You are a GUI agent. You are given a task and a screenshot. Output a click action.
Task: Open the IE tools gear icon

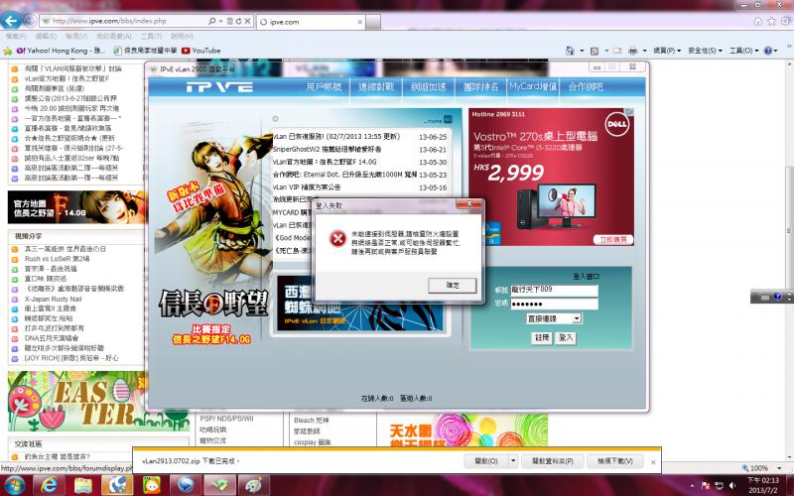coord(785,21)
